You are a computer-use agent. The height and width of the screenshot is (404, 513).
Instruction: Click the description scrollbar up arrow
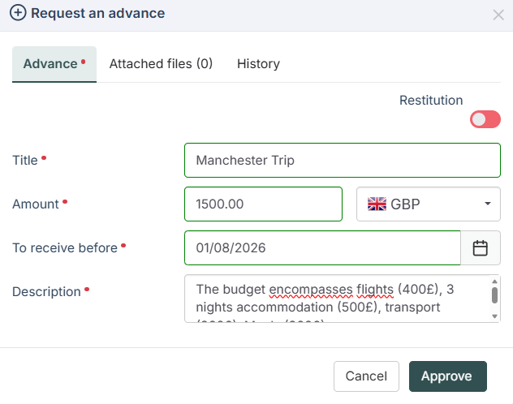coord(494,282)
